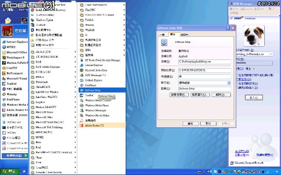Screen dimensions: 281x175
Task: Open the RecordNow! CD&DVD Recording folder
Action: coord(53,152)
